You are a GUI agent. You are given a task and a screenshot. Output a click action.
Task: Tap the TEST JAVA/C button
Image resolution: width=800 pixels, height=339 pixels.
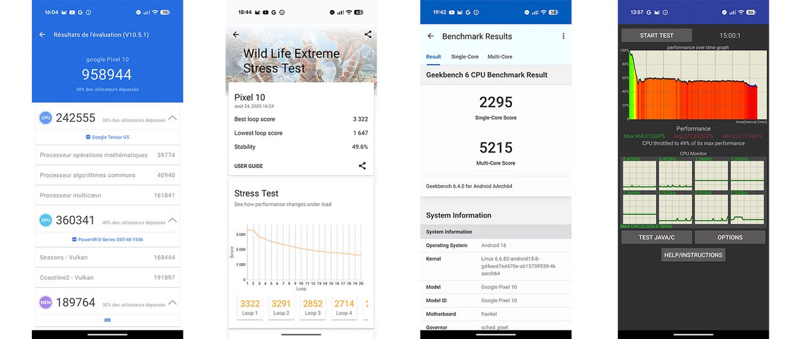[657, 237]
